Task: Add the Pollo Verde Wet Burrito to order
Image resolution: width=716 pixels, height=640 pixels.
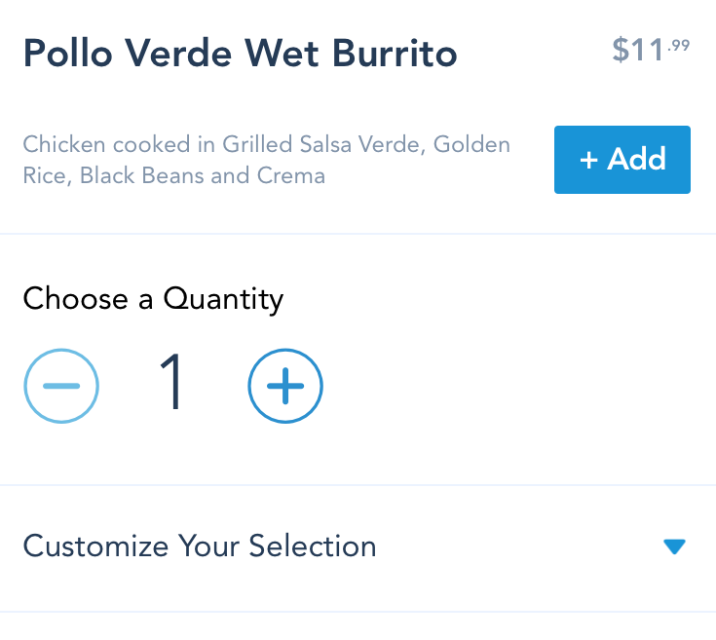Action: pyautogui.click(x=622, y=160)
